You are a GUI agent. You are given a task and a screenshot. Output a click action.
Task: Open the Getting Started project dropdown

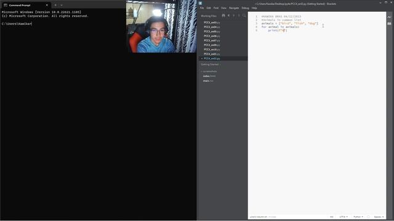tap(211, 64)
